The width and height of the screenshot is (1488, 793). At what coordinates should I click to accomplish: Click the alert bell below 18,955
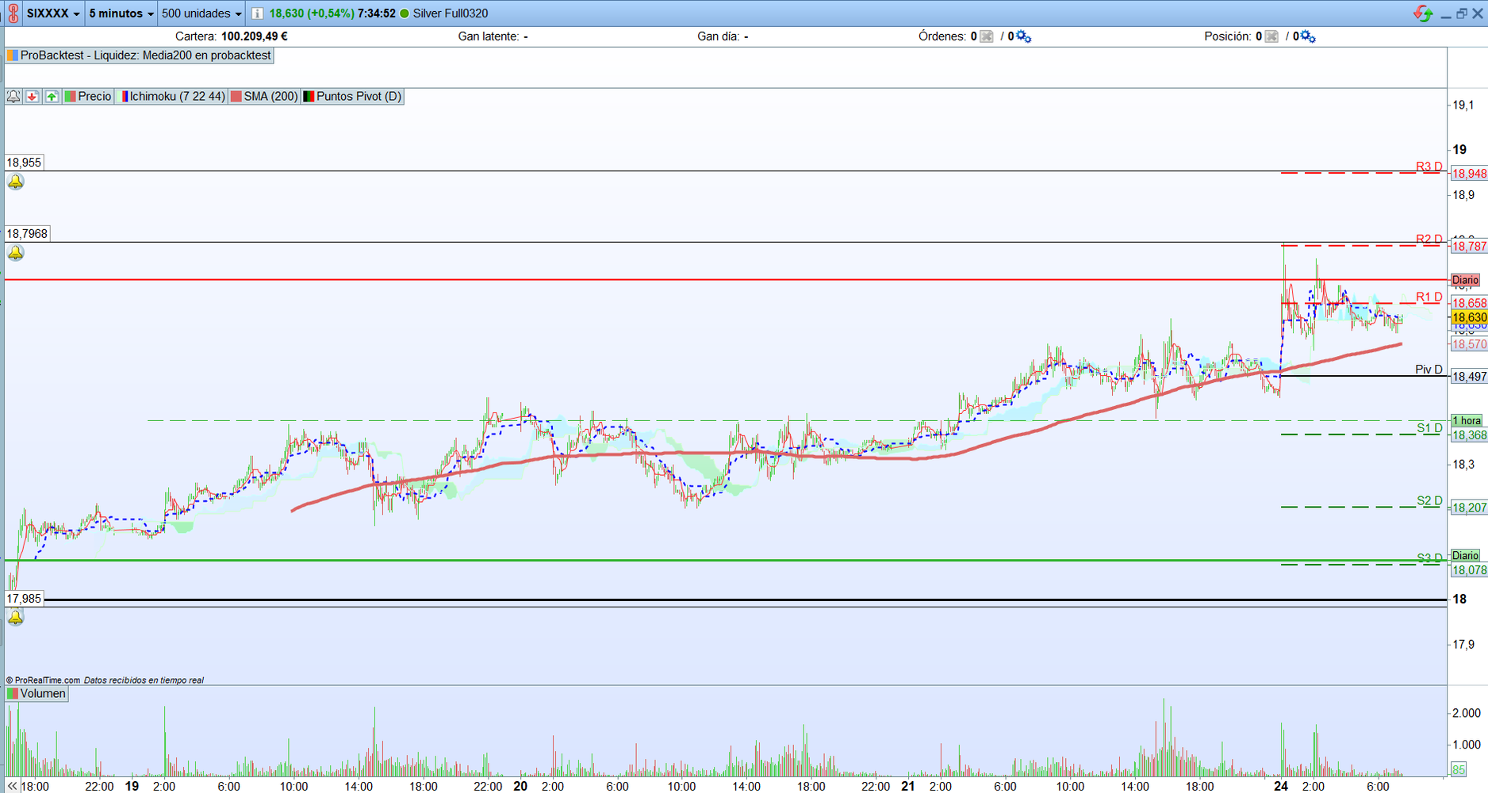[x=16, y=182]
